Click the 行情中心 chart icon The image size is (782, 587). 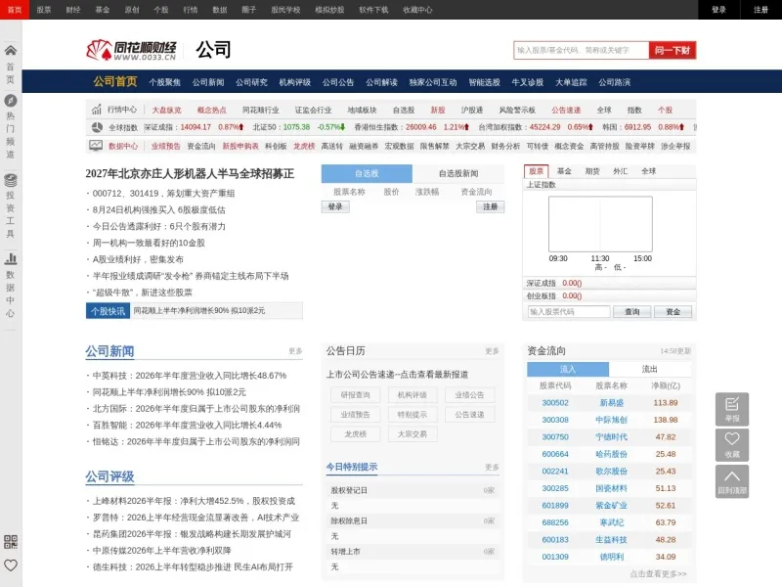[97, 110]
